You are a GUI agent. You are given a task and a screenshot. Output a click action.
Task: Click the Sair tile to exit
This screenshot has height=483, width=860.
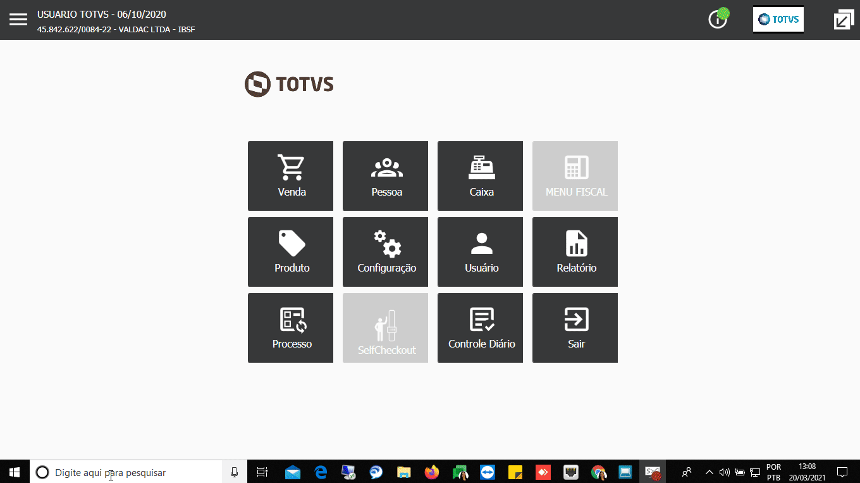(x=575, y=328)
